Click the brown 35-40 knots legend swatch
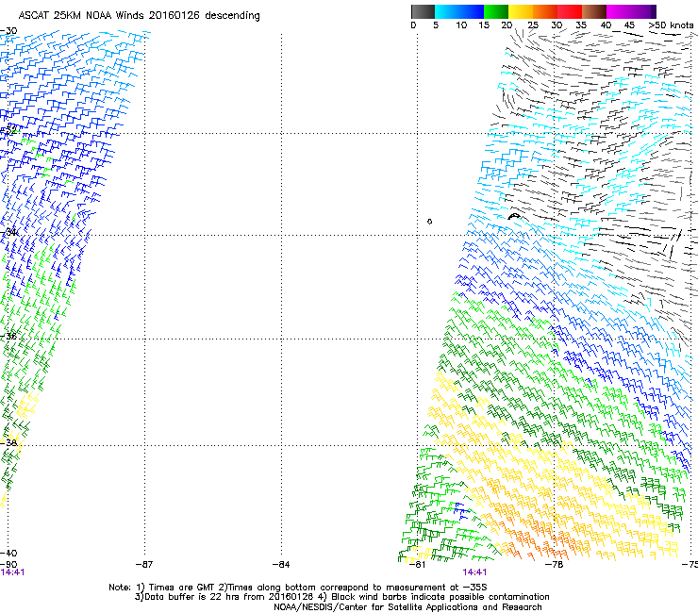 click(594, 11)
